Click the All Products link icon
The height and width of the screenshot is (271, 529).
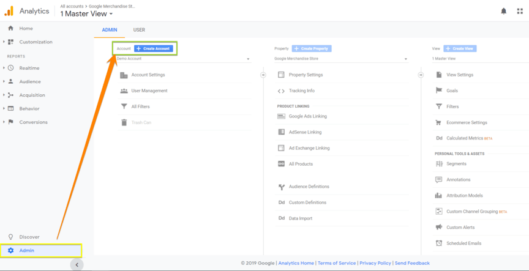tap(281, 164)
